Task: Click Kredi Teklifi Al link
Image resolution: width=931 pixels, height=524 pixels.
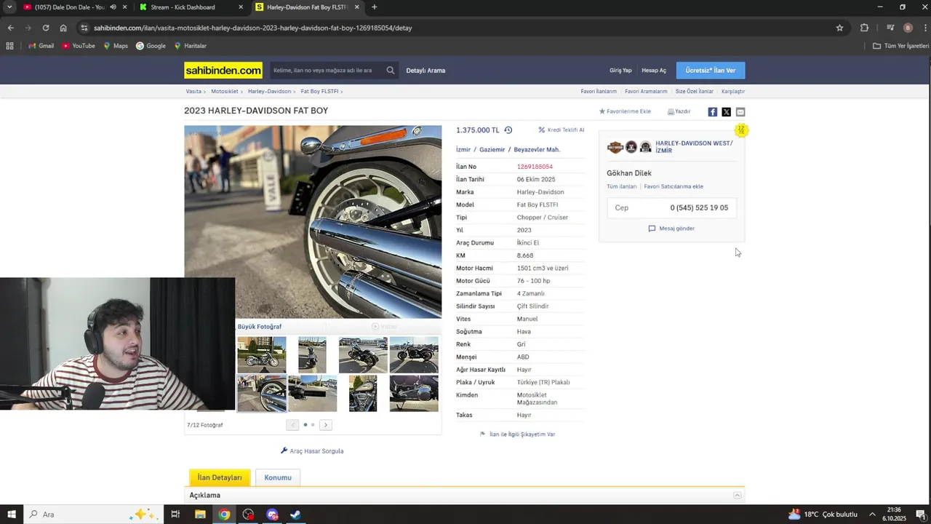Action: [562, 130]
